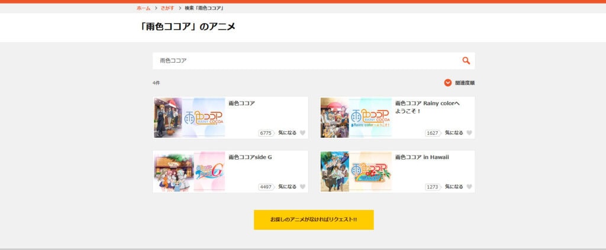This screenshot has width=606, height=250.
Task: Open Rainy colorへようこそ thumbnail image
Action: [356, 118]
